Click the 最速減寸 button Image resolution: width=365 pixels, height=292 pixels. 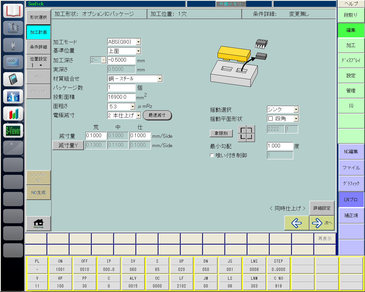pos(157,115)
